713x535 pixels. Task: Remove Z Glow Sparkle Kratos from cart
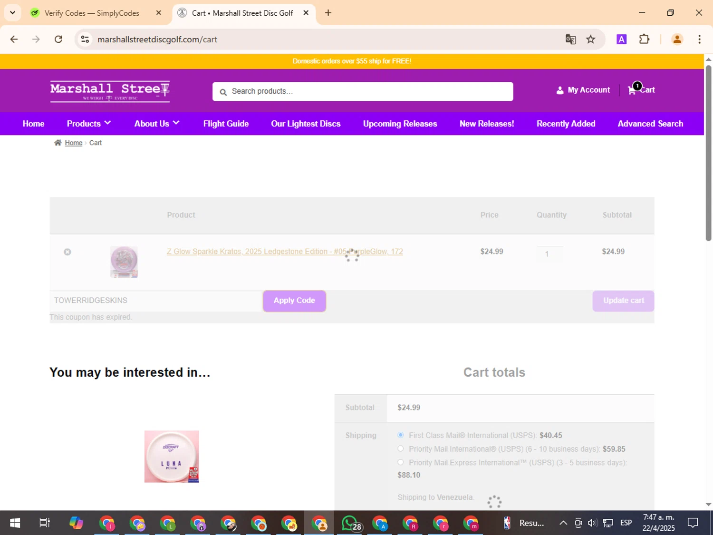pyautogui.click(x=67, y=252)
